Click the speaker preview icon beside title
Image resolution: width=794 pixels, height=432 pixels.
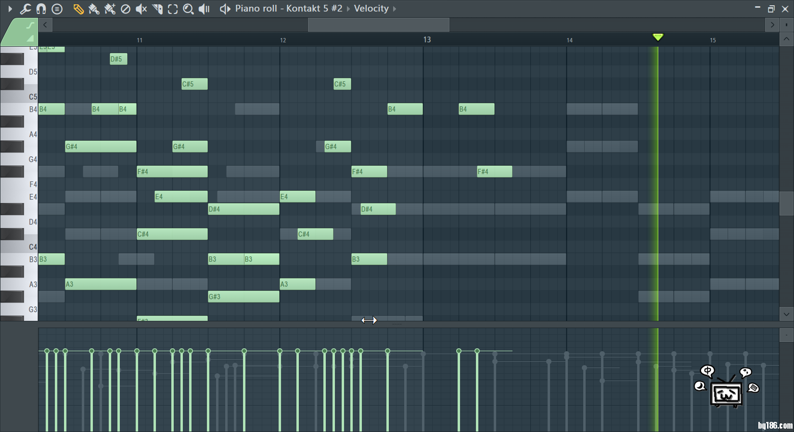click(225, 9)
